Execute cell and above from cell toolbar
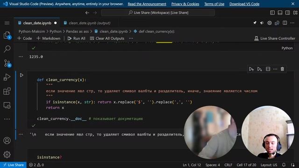Viewport: 299px width, 168px height. [x=251, y=69]
